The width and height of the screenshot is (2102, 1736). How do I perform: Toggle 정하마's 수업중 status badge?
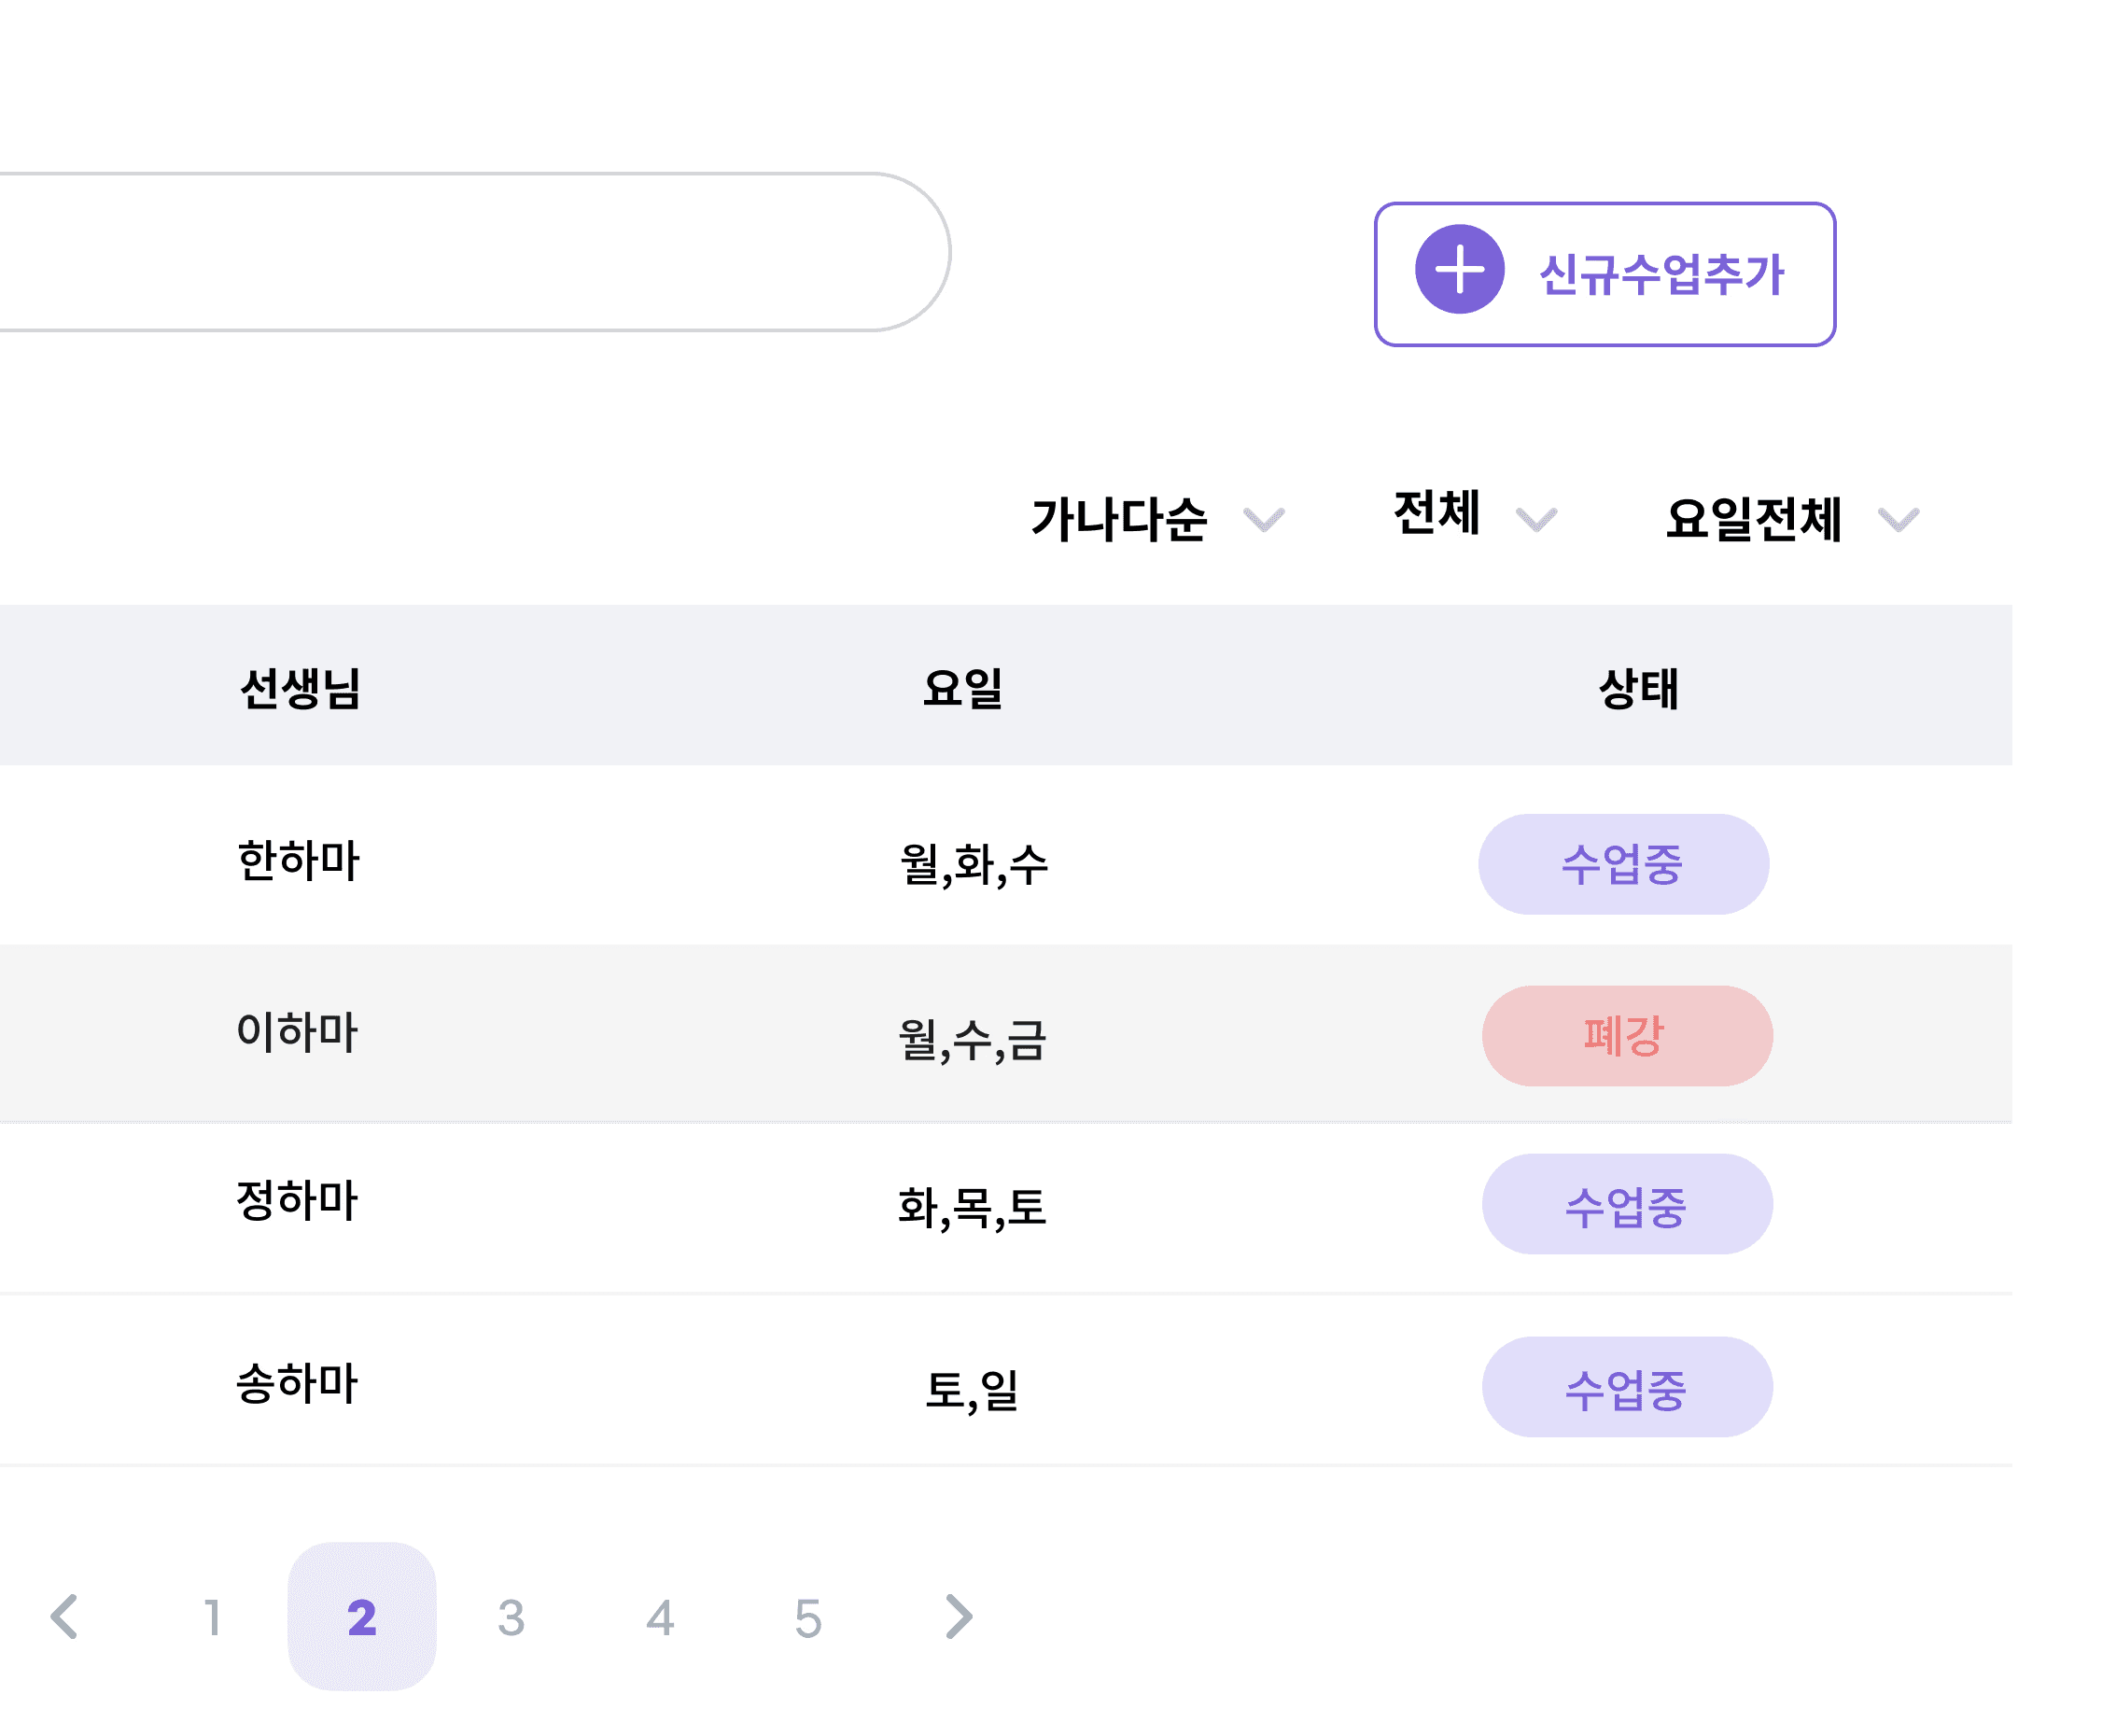point(1626,1205)
